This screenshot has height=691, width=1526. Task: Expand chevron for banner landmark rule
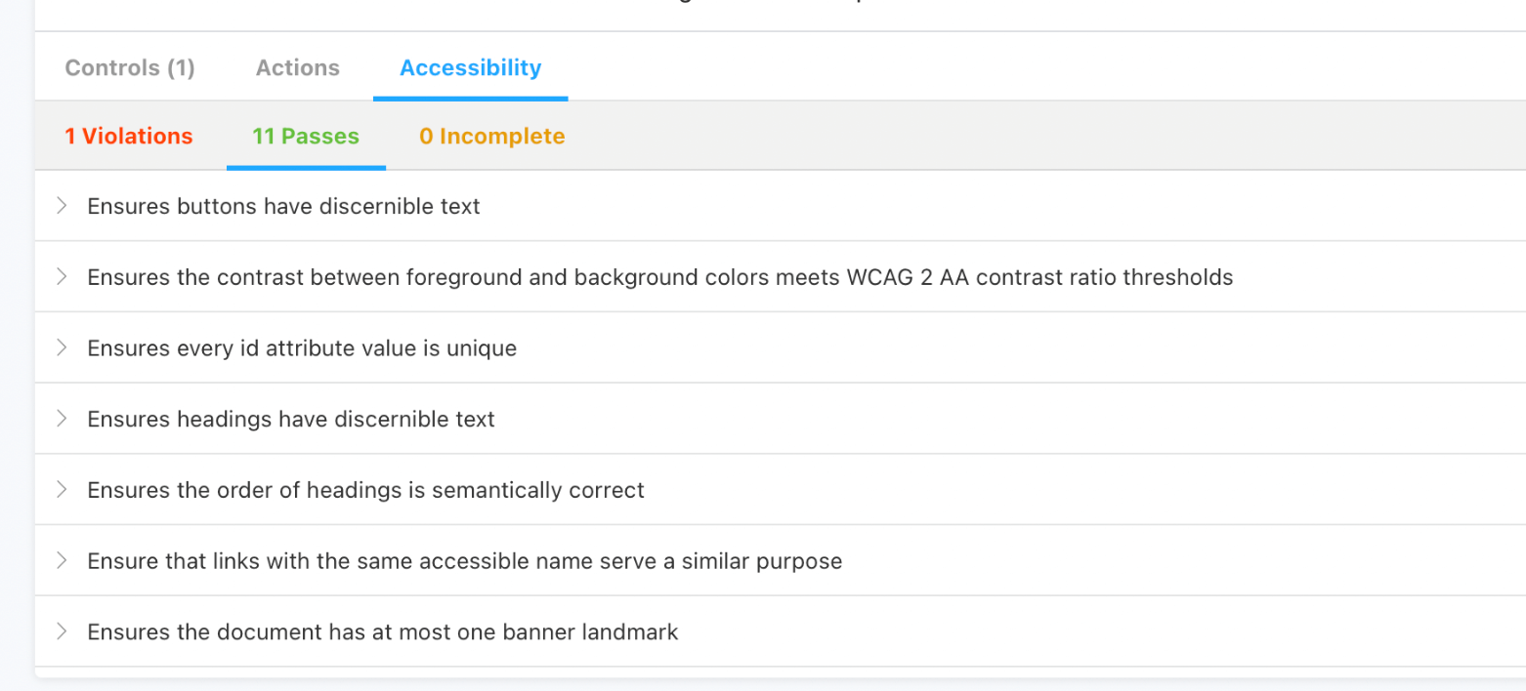62,631
